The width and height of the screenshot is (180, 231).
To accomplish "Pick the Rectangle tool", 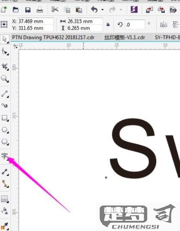I will pos(5,118).
